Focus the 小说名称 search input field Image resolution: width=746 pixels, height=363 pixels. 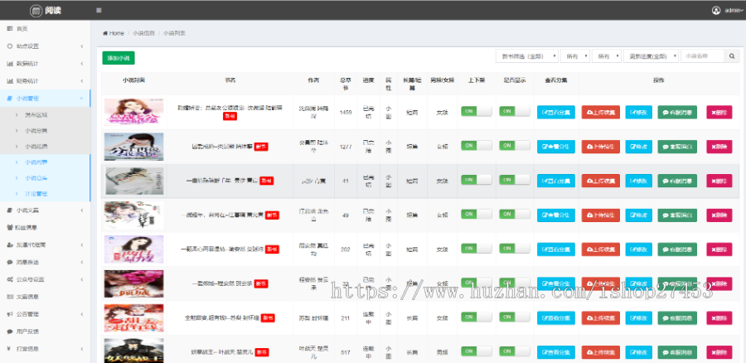pyautogui.click(x=703, y=56)
